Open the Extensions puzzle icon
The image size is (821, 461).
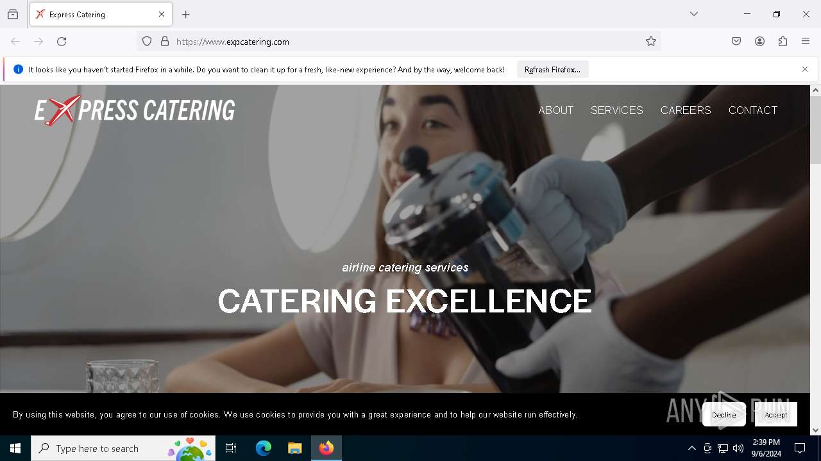pos(783,42)
